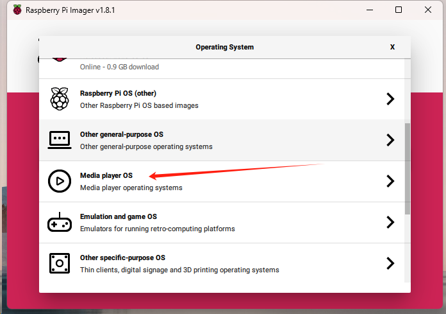Screen dimensions: 446x314
Task: Click the Raspberry Pi Imager logo in title bar
Action: coord(17,10)
